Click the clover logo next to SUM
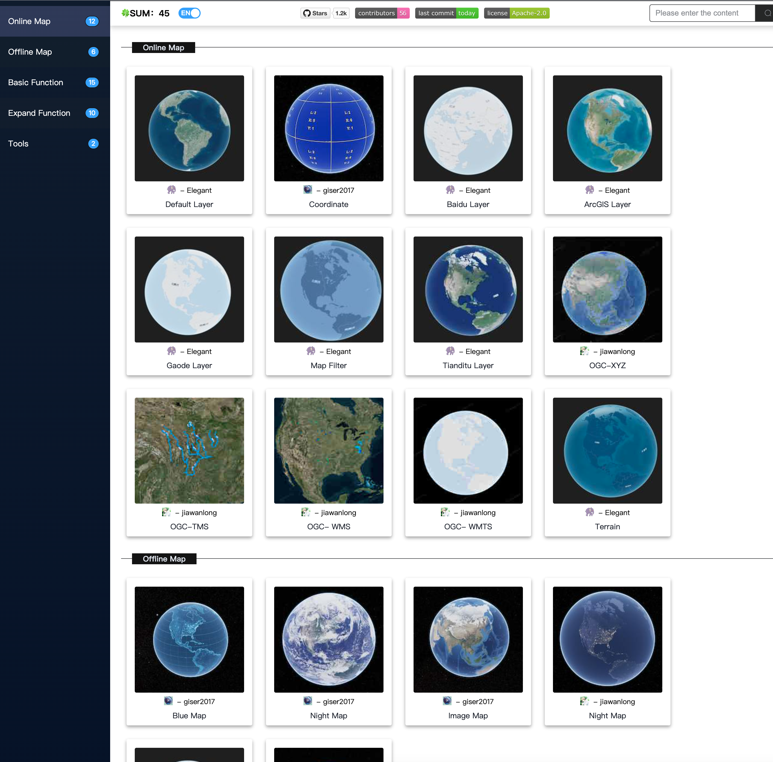Viewport: 773px width, 762px height. coord(125,13)
